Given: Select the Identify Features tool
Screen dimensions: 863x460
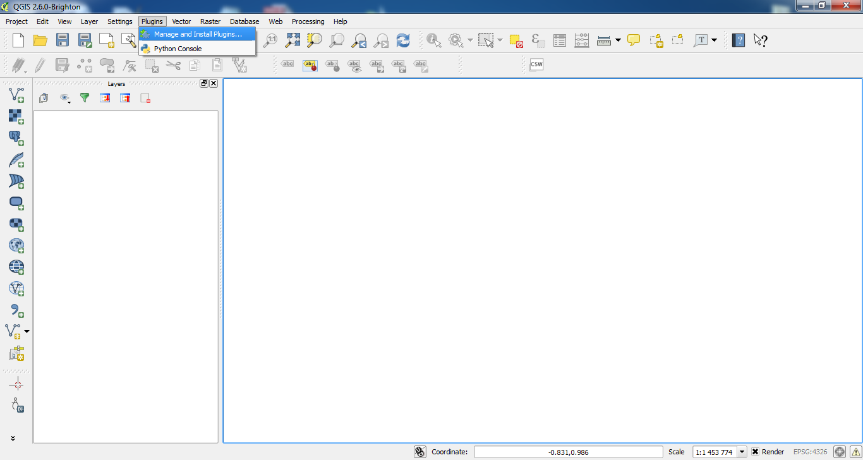Looking at the screenshot, I should click(x=433, y=40).
